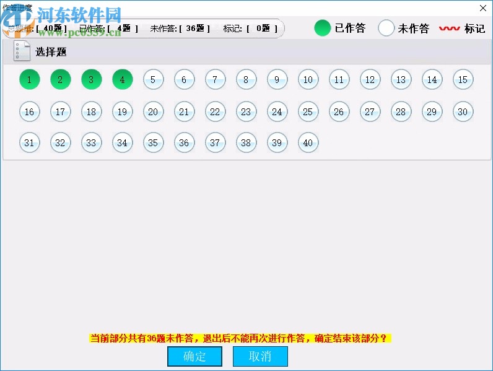This screenshot has height=371, width=493.
Task: Jump to answered question 1
Action: pyautogui.click(x=30, y=79)
